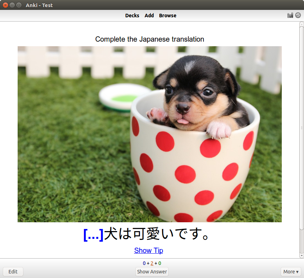304x278 pixels.
Task: Click the learning cards count 2
Action: [x=152, y=263]
